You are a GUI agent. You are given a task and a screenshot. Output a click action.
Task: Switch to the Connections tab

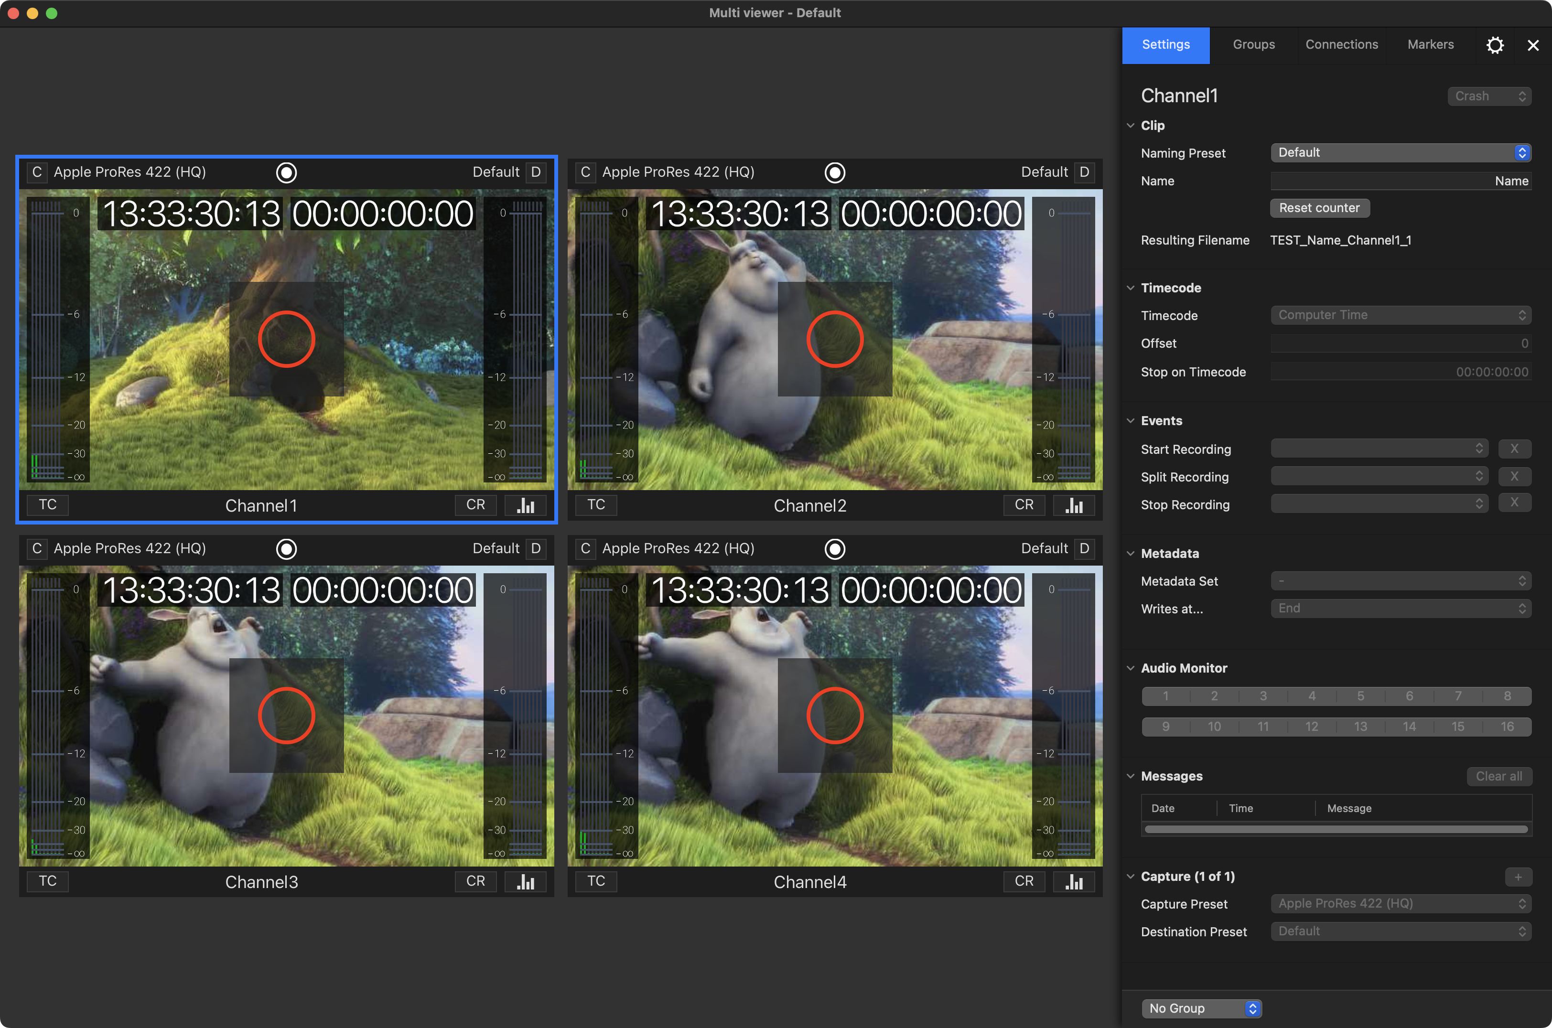[x=1342, y=44]
